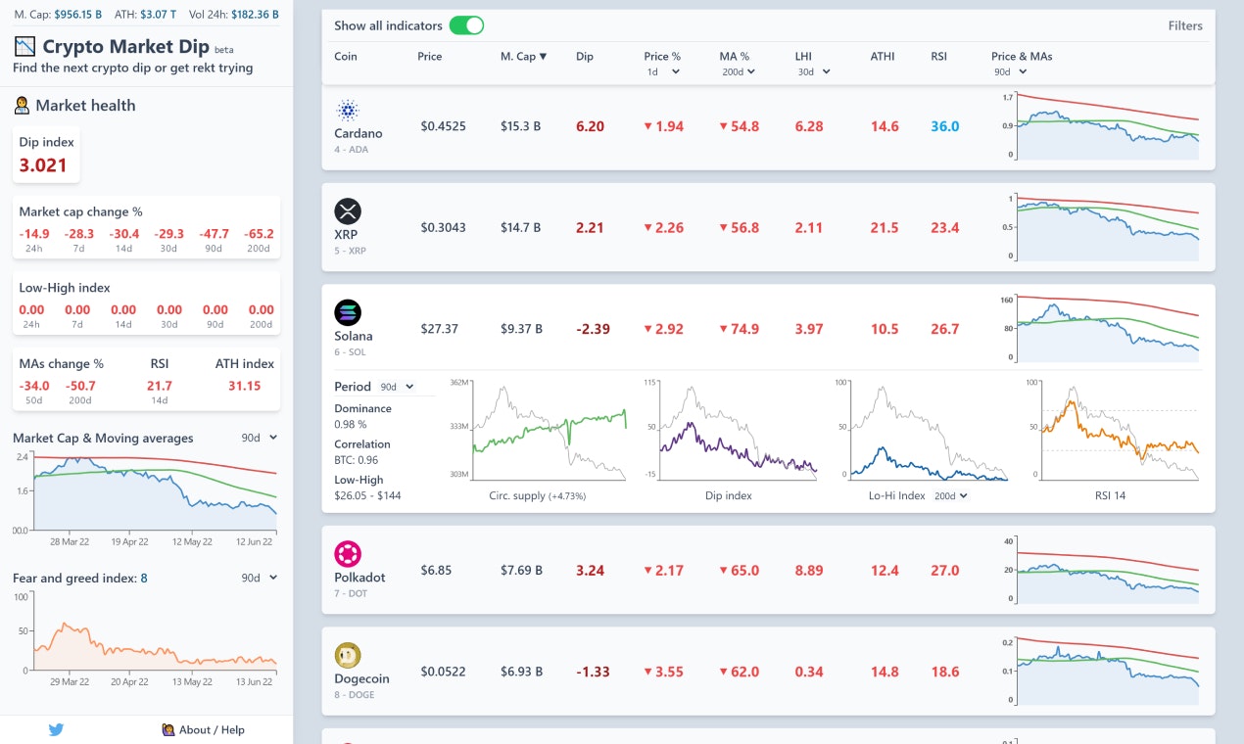Viewport: 1244px width, 744px height.
Task: Click the Crypto Market Dip title
Action: (x=125, y=46)
